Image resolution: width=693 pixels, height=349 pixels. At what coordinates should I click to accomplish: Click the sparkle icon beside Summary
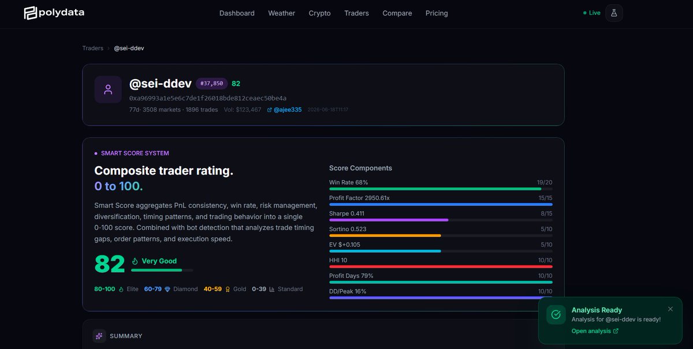[x=99, y=336]
